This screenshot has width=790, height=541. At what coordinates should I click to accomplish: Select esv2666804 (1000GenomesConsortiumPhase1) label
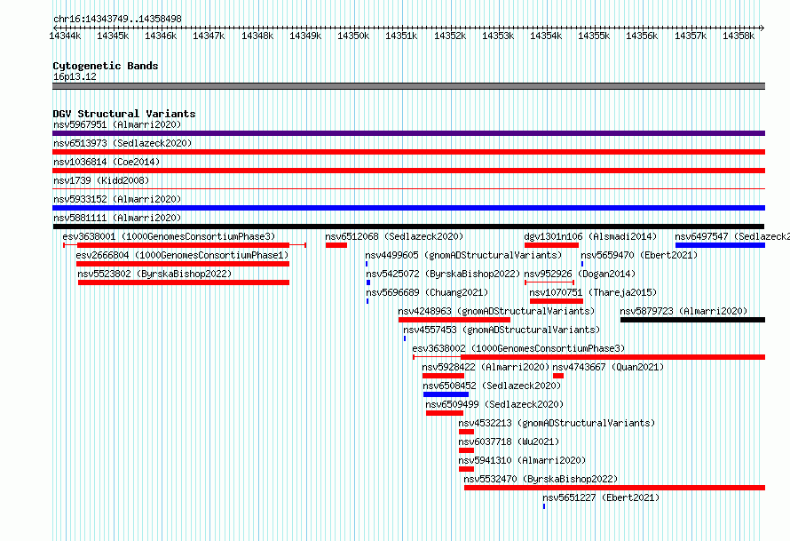pyautogui.click(x=182, y=255)
